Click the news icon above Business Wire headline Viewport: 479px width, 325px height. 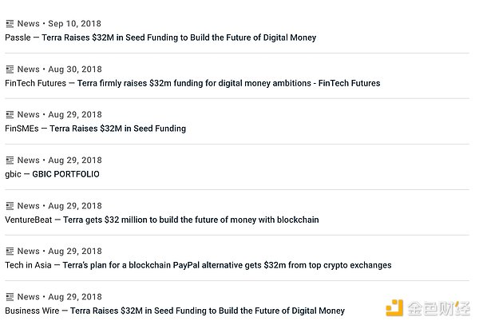coord(10,297)
